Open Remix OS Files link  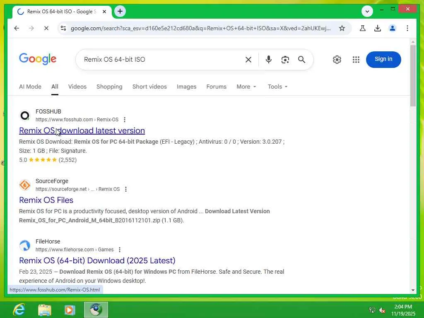coord(46,200)
